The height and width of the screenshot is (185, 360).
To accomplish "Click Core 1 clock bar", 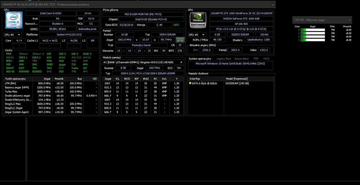I will tap(313, 33).
